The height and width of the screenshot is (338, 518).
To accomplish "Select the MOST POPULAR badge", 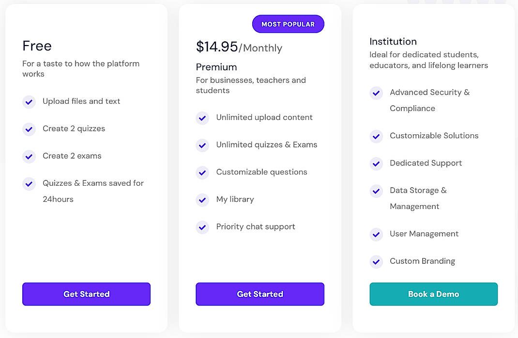I will click(288, 24).
